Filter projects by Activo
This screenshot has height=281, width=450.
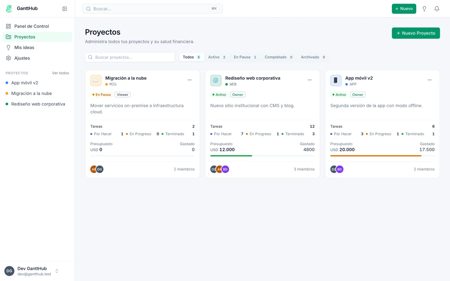217,57
